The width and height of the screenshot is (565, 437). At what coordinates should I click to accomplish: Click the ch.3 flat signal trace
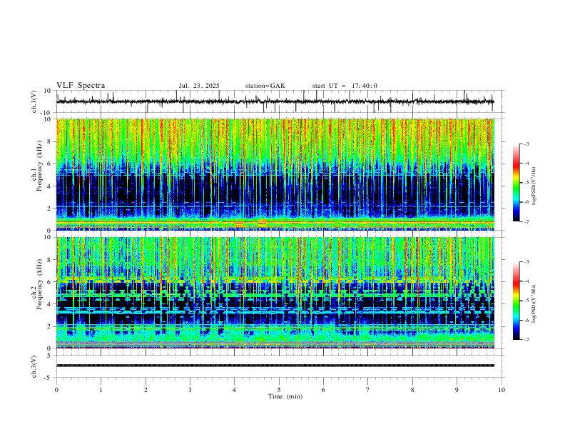coord(275,366)
